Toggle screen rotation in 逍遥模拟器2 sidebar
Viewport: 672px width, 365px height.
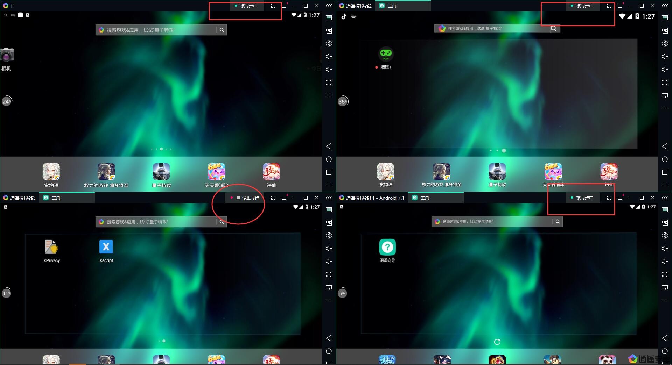pyautogui.click(x=665, y=95)
